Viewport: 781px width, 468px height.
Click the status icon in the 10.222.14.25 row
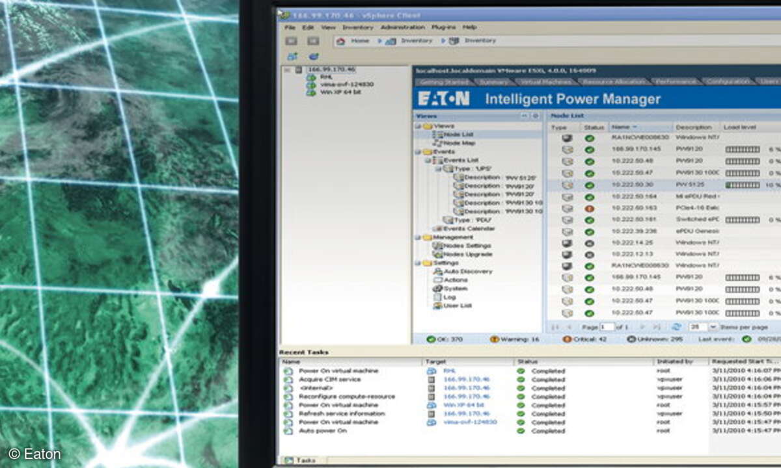589,242
